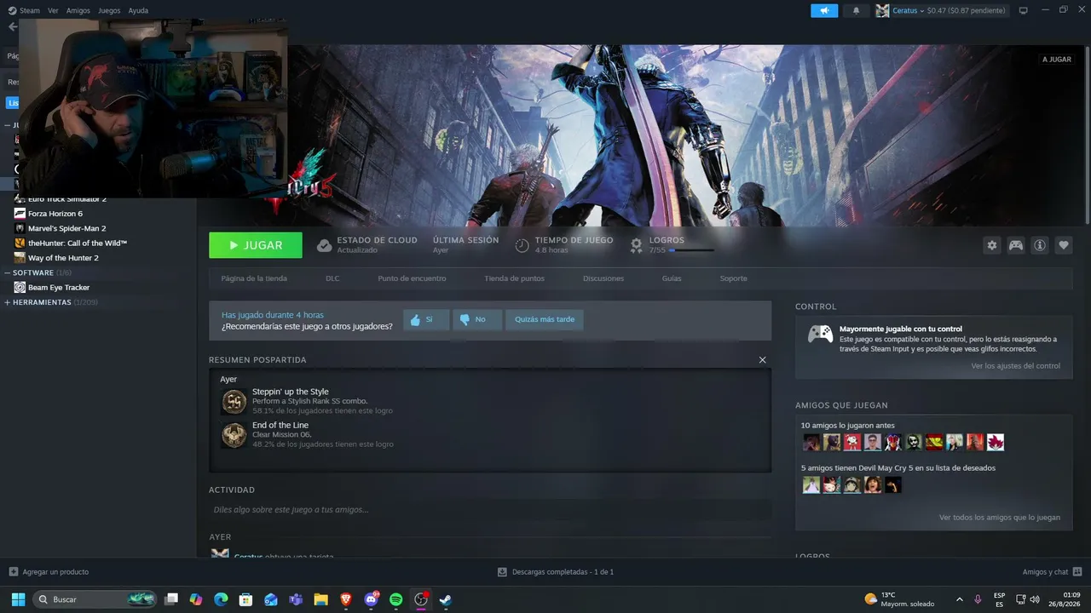Image resolution: width=1091 pixels, height=613 pixels.
Task: Open Descargas completadas status
Action: [556, 572]
